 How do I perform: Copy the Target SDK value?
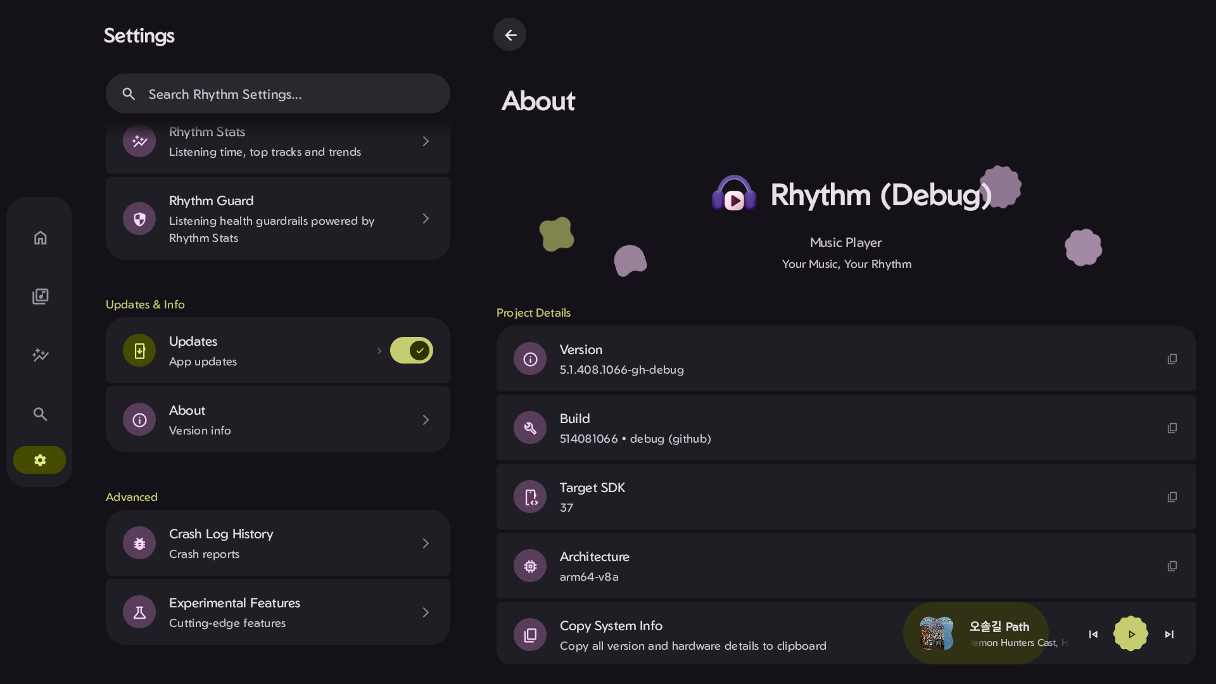[x=1172, y=497]
